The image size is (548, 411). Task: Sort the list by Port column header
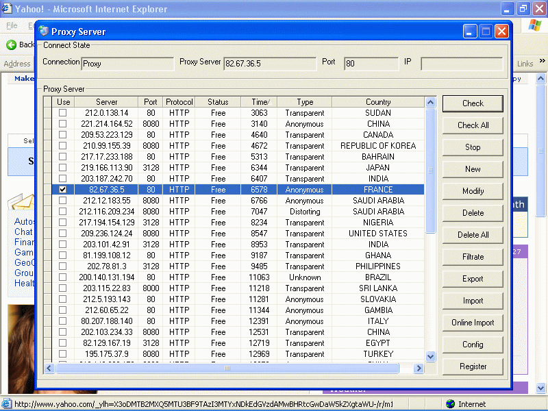[150, 101]
